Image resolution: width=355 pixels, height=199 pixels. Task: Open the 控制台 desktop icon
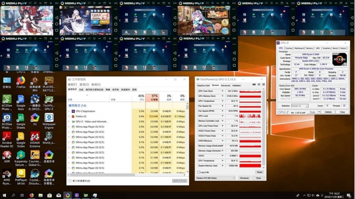pos(7,83)
